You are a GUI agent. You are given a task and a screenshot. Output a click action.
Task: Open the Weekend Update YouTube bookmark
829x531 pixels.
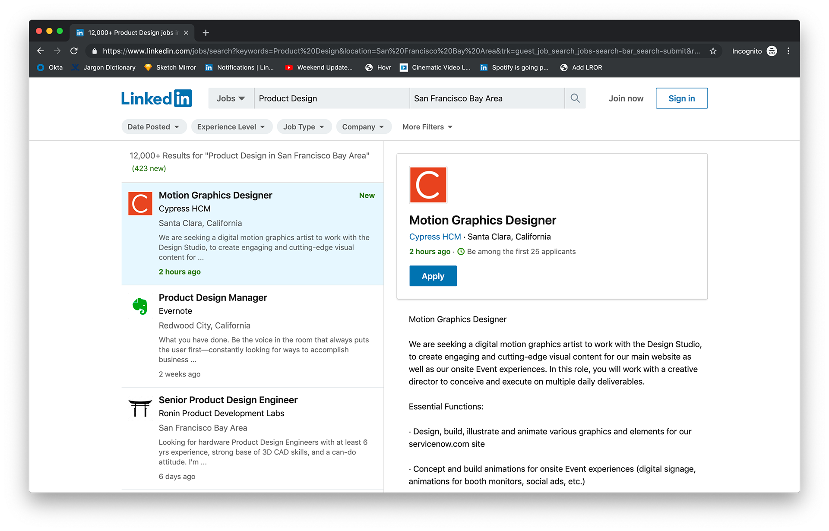point(319,67)
